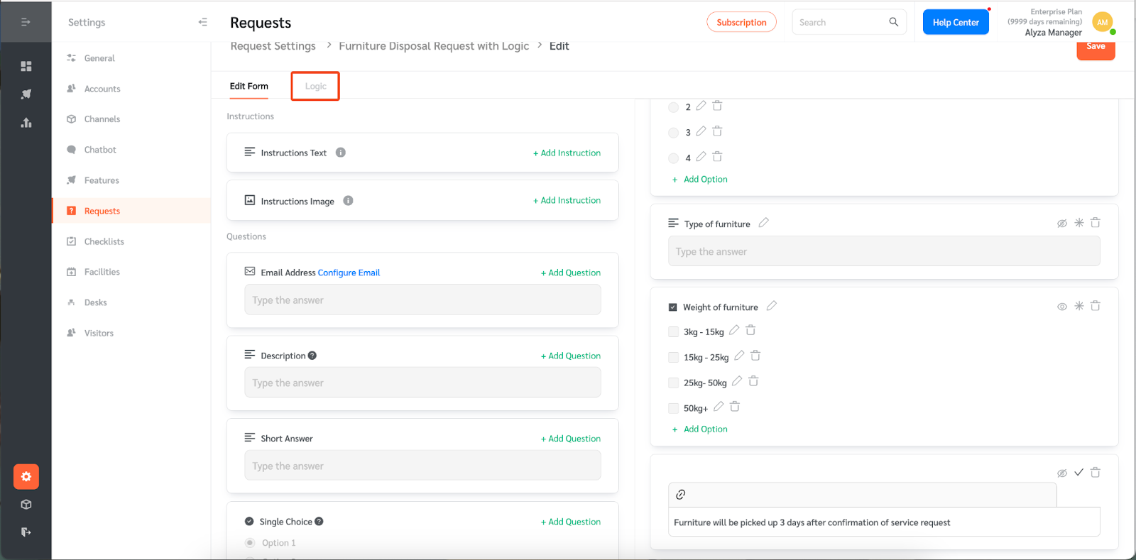The image size is (1136, 560).
Task: Collapse the Settings panel arrow icon
Action: click(x=202, y=22)
